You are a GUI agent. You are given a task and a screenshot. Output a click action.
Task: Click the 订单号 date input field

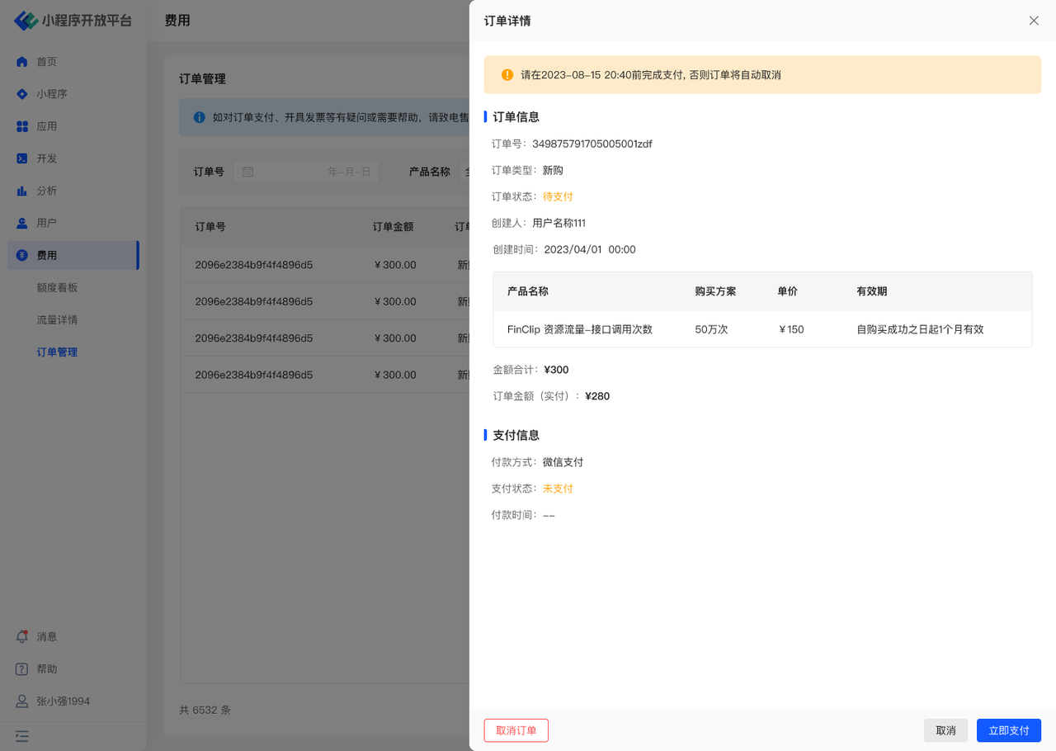[307, 172]
